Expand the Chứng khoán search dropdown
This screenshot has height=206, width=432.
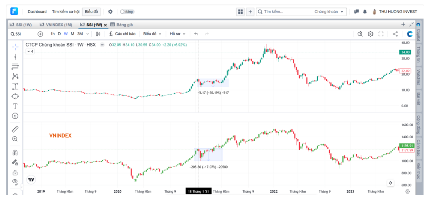pos(329,12)
